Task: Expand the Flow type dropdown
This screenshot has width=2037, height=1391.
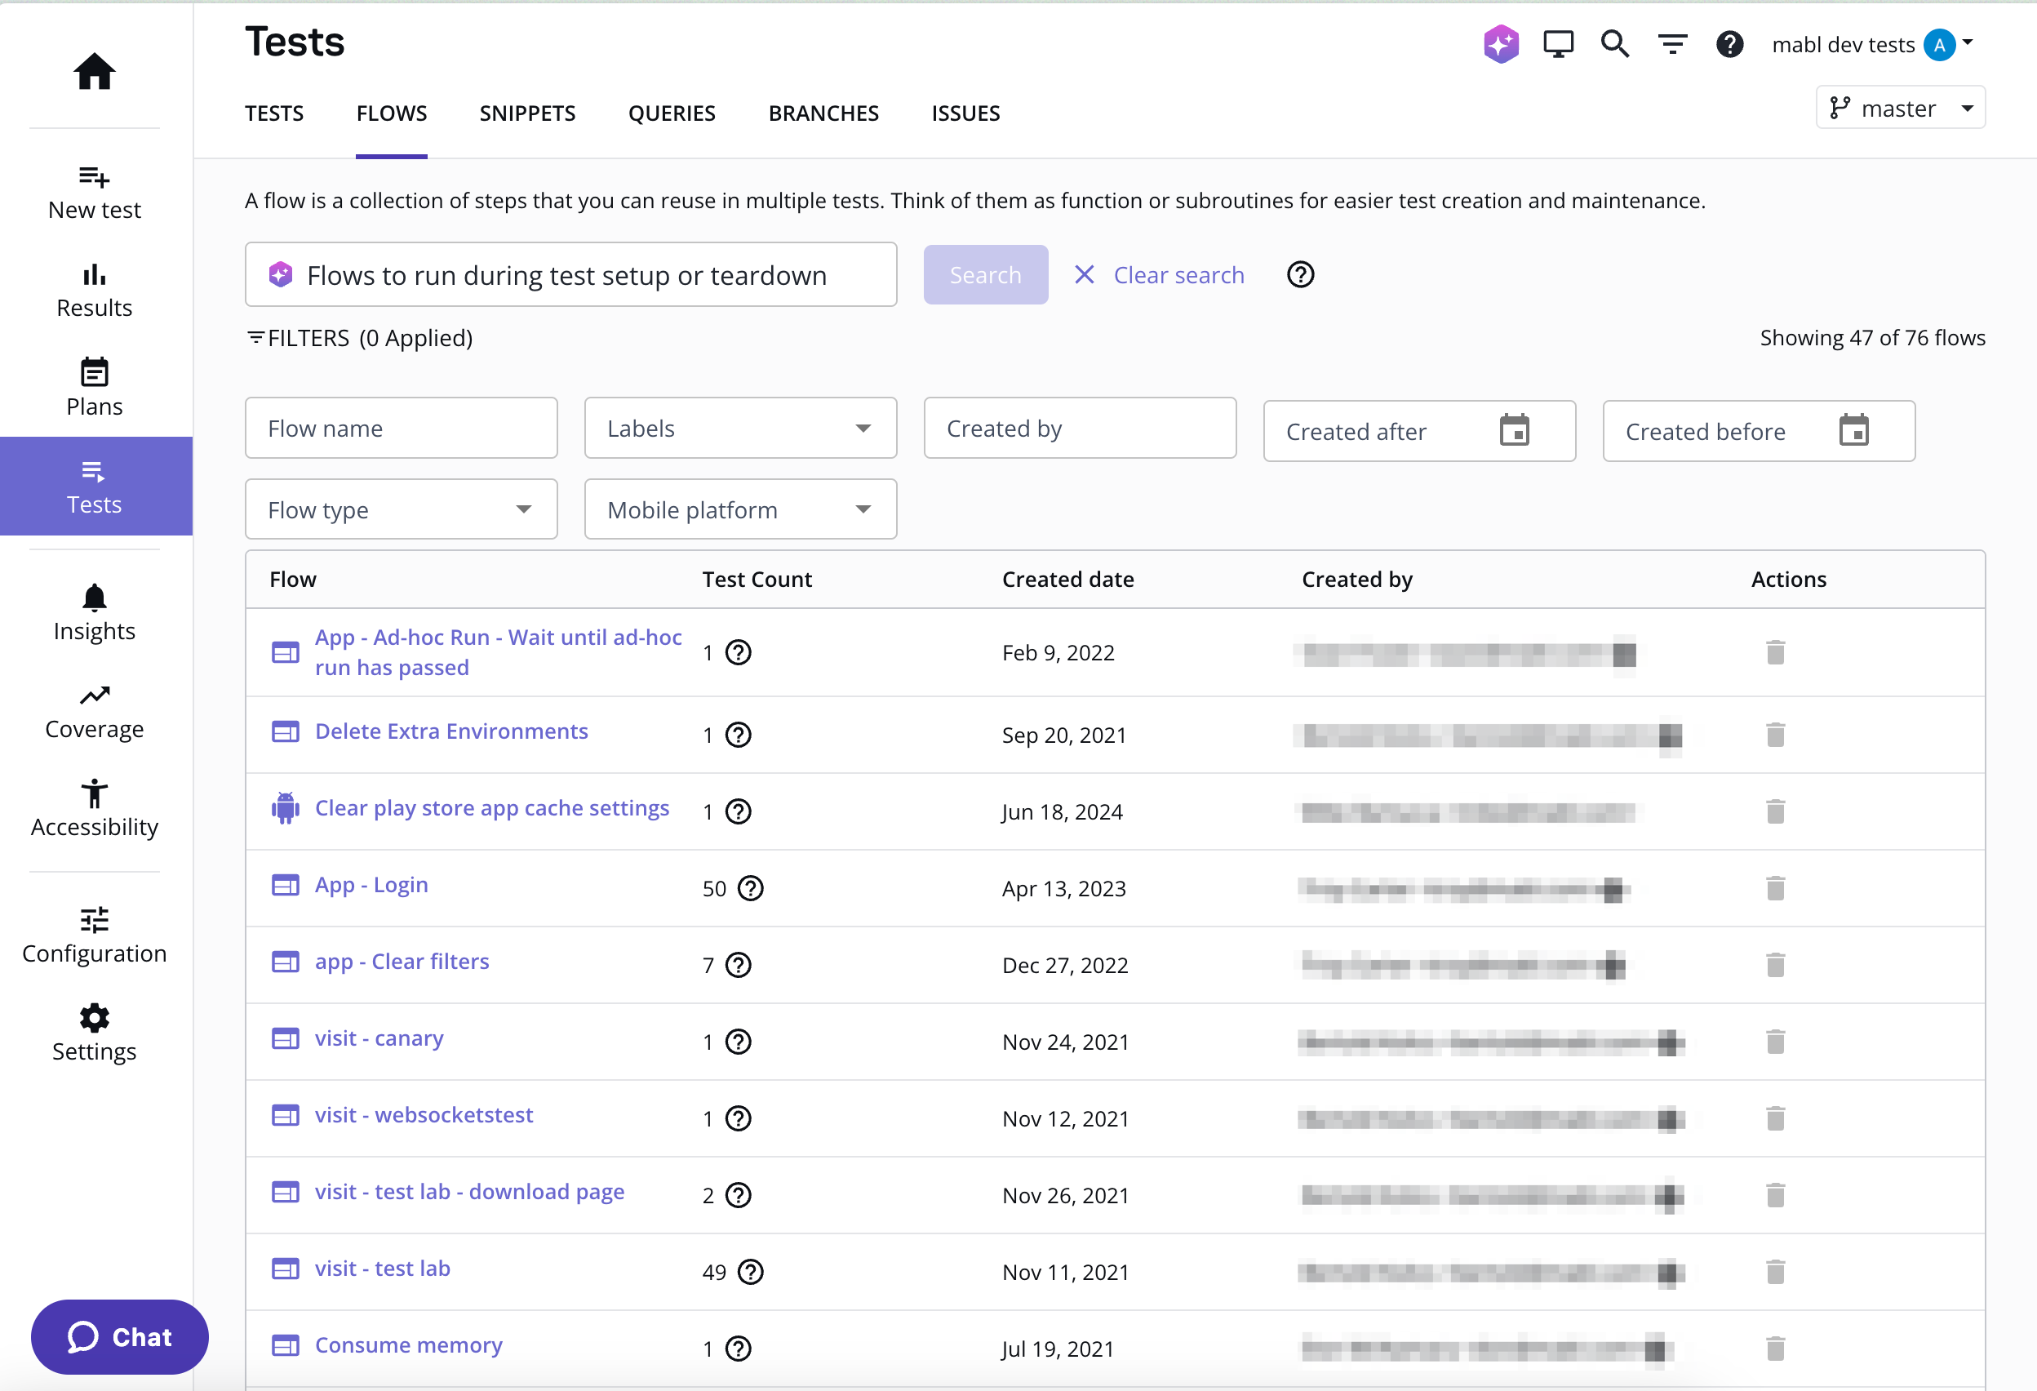Action: point(401,509)
